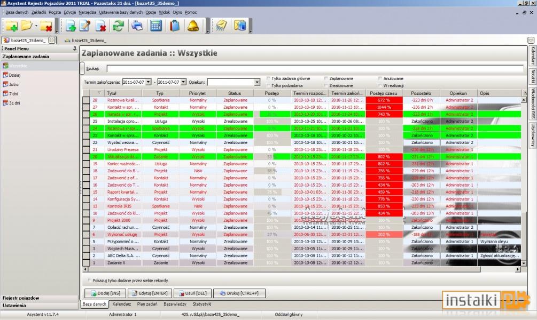
Task: Switch to the Kalendarz bottom tab
Action: click(x=122, y=304)
